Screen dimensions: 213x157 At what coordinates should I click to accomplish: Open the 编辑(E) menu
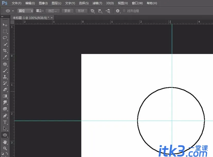pyautogui.click(x=30, y=3)
